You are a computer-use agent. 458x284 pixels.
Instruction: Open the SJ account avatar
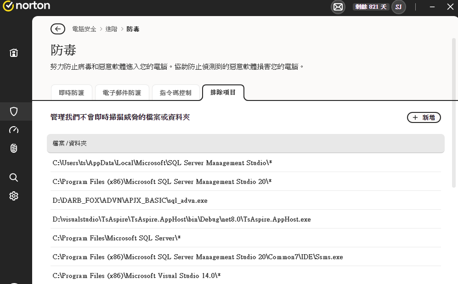(x=398, y=7)
